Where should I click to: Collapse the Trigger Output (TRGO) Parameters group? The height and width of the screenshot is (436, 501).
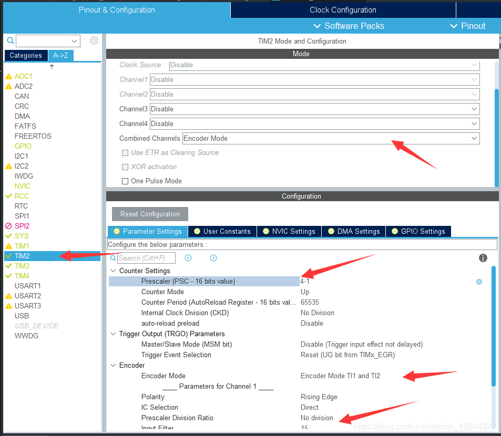[x=113, y=334]
